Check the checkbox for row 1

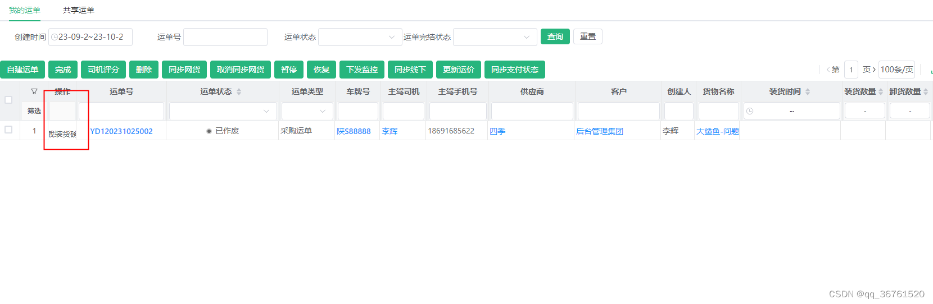[x=8, y=130]
